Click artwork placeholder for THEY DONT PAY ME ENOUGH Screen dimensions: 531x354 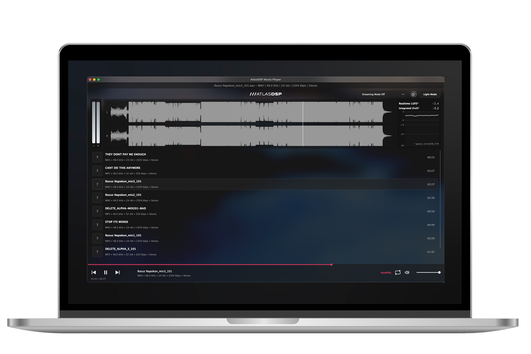click(x=97, y=158)
